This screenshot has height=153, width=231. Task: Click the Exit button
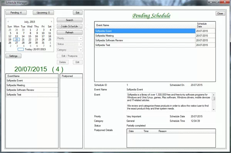click(x=78, y=13)
